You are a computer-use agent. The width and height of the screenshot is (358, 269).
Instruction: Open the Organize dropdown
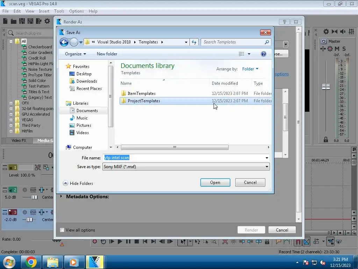[76, 54]
